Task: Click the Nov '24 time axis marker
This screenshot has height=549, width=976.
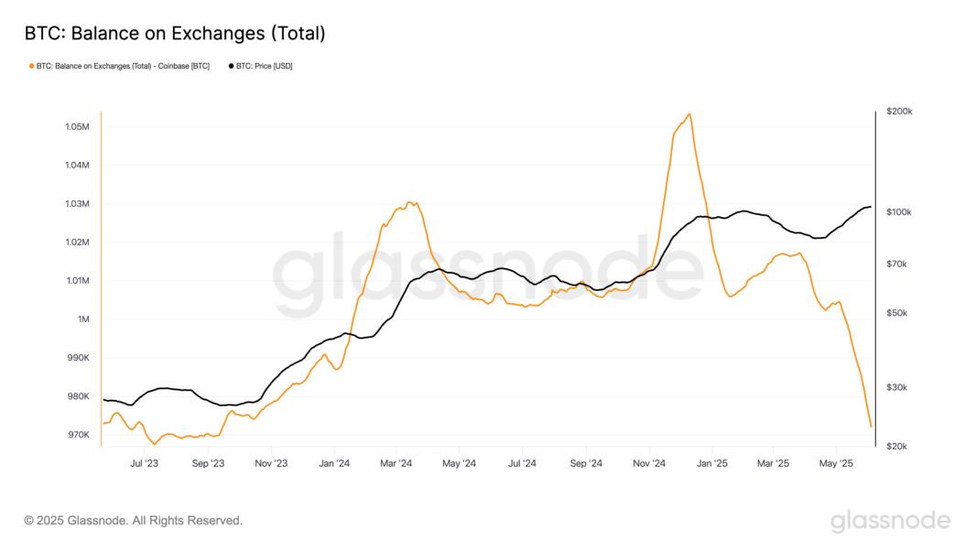Action: coord(648,464)
